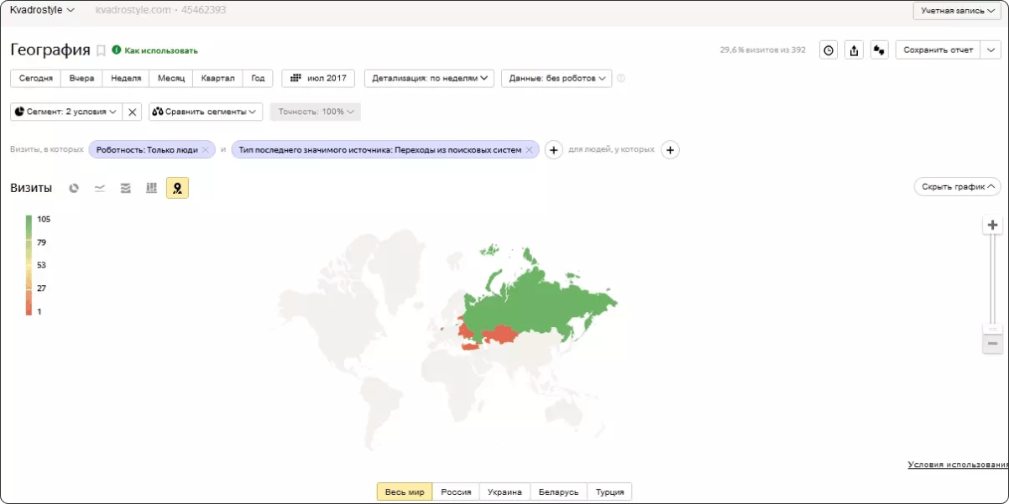The height and width of the screenshot is (504, 1009).
Task: Switch chart to pie chart view
Action: click(74, 188)
